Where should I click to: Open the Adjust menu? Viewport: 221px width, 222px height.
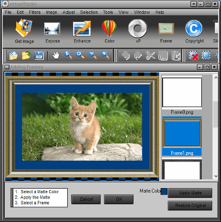69,12
